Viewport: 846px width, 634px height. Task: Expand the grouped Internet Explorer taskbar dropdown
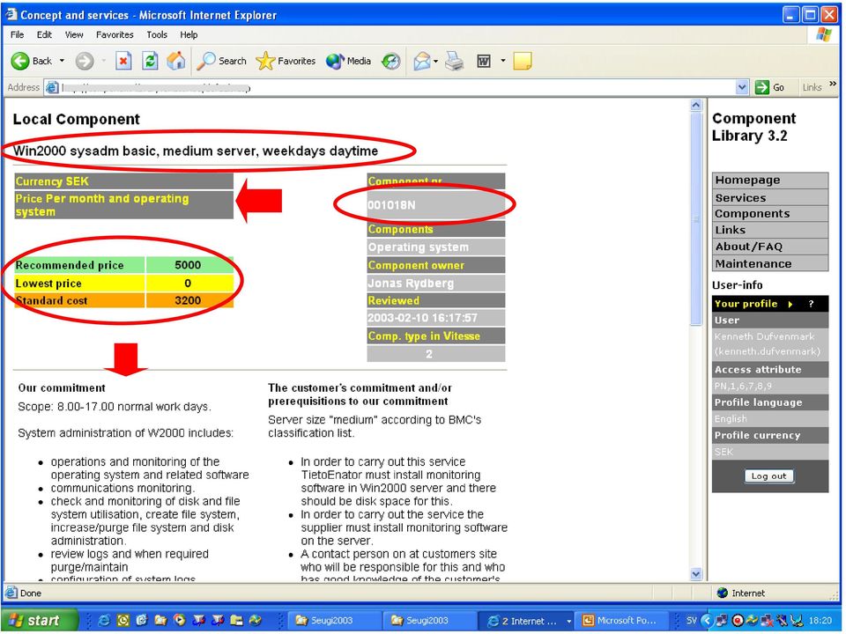coord(568,621)
